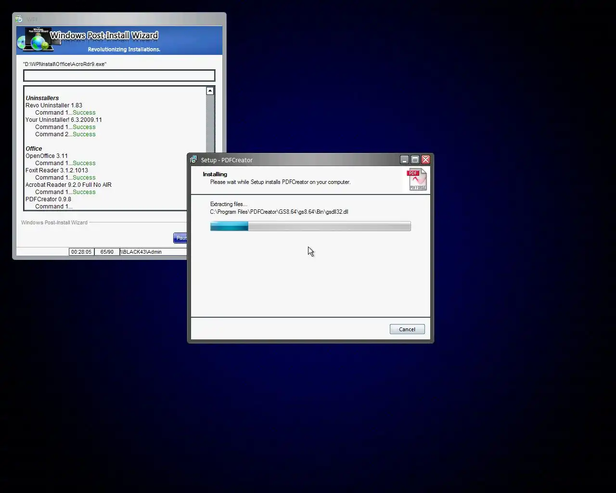Click the AcroRdr9.exe command path text
616x493 pixels.
click(64, 64)
